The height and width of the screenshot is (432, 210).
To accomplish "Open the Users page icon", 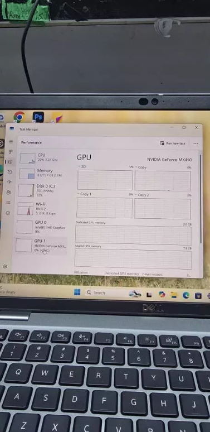I will 9,193.
